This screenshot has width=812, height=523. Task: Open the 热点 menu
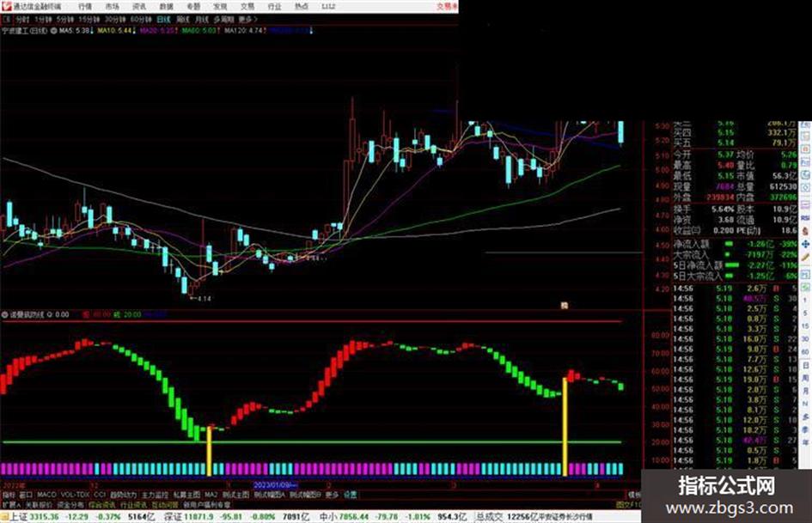(x=301, y=7)
